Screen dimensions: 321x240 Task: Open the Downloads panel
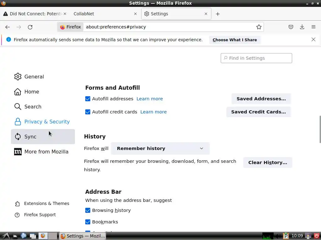(x=302, y=27)
